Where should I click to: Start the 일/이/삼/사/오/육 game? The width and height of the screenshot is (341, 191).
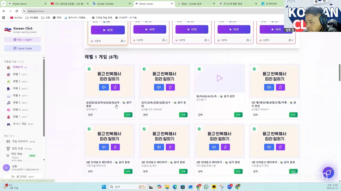[238, 115]
